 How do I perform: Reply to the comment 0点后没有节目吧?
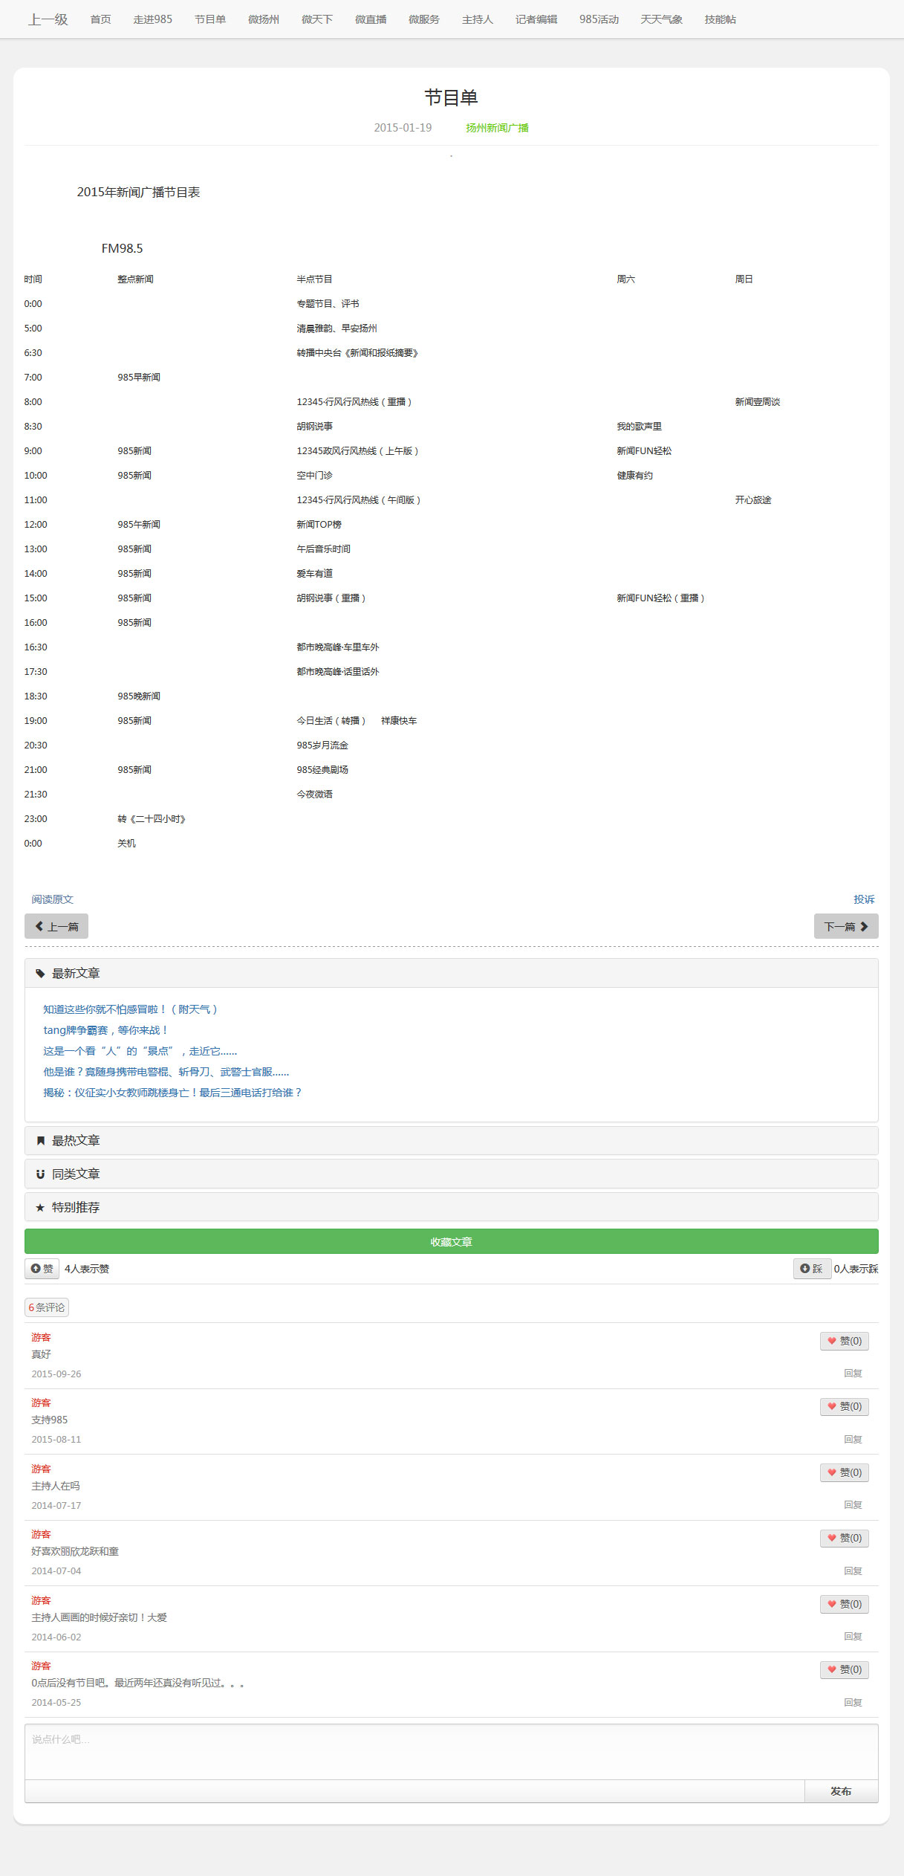(853, 1703)
